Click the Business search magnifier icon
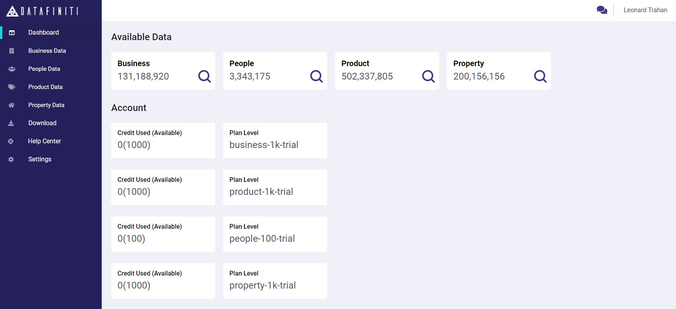The height and width of the screenshot is (309, 676). (x=204, y=76)
